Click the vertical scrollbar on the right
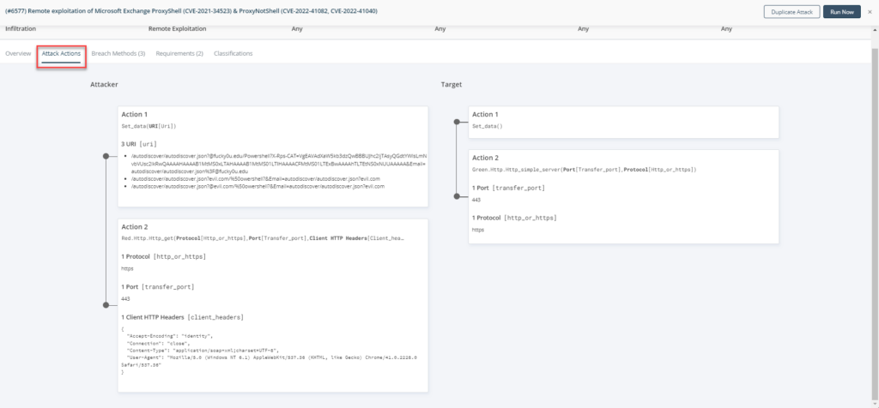Image resolution: width=879 pixels, height=408 pixels. point(875,224)
